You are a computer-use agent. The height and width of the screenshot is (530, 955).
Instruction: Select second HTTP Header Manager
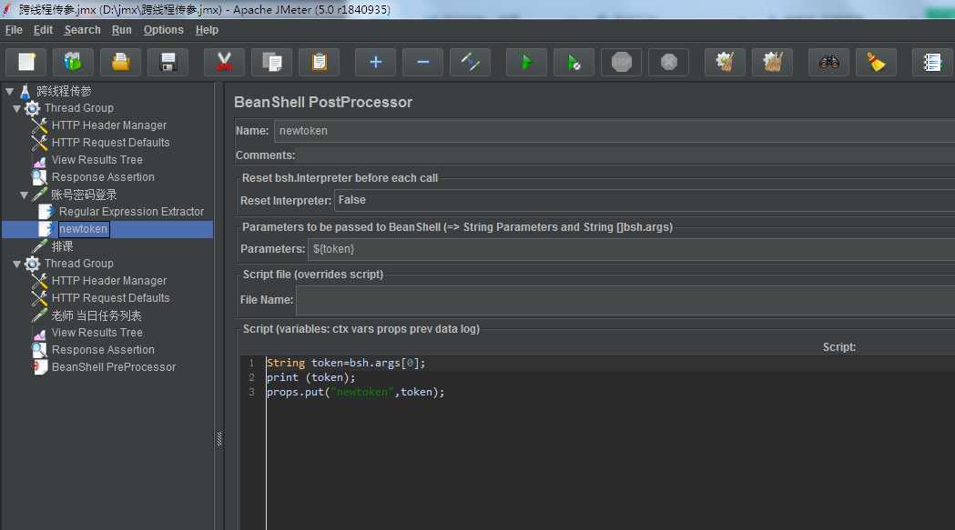point(108,281)
